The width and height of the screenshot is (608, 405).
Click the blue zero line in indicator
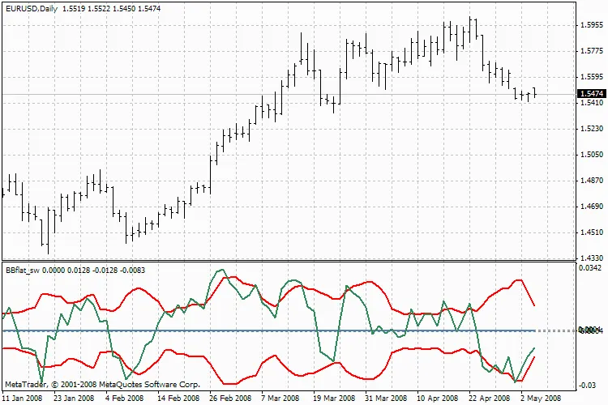click(x=243, y=330)
